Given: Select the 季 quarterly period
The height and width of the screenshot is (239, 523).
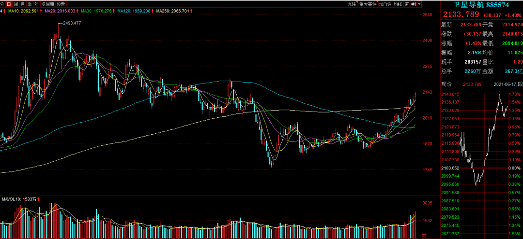Looking at the screenshot, I should coord(29,4).
